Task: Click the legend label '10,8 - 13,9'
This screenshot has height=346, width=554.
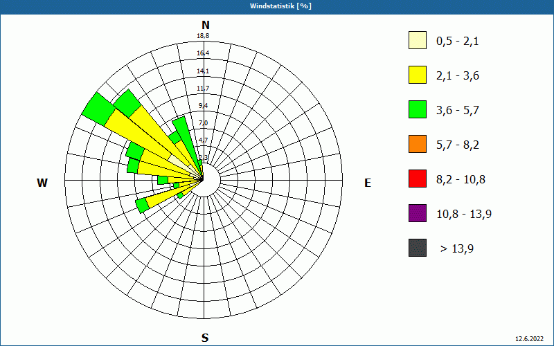Action: point(464,215)
